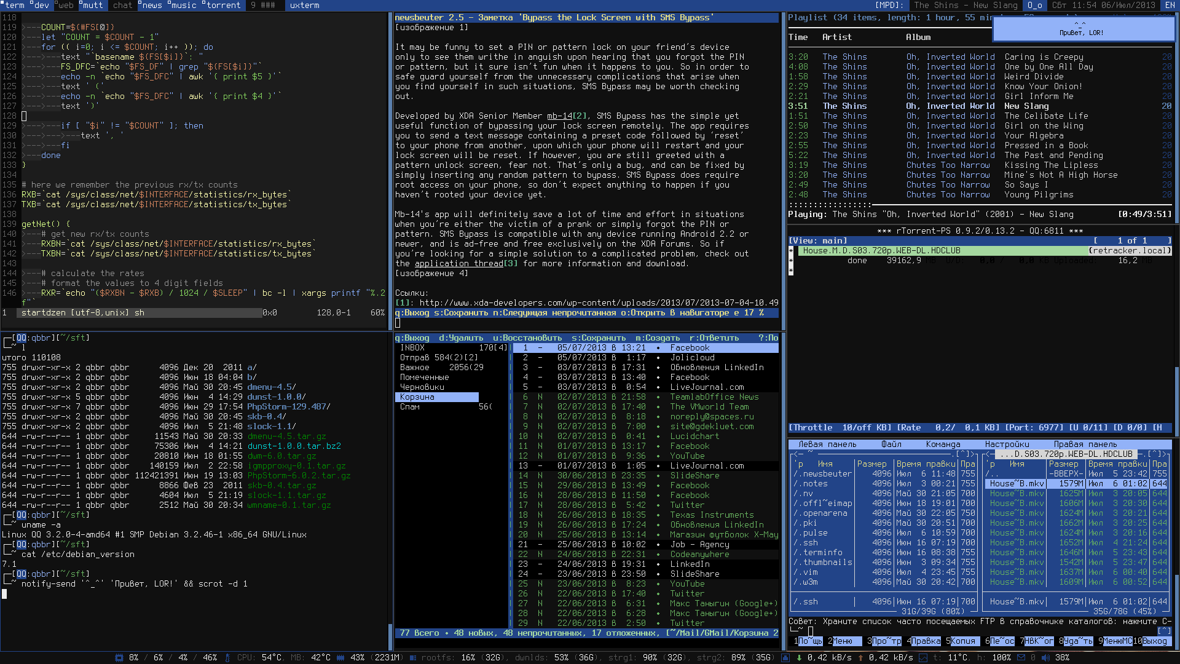Viewport: 1180px width, 664px height.
Task: Click the volume speaker icon in status bar
Action: tap(1045, 658)
